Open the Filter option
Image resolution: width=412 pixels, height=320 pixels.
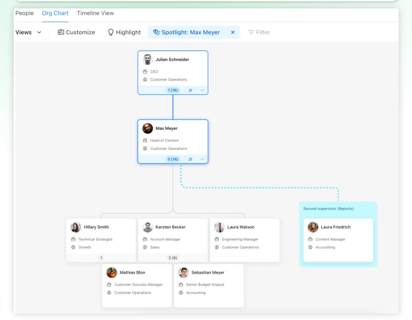click(x=259, y=32)
